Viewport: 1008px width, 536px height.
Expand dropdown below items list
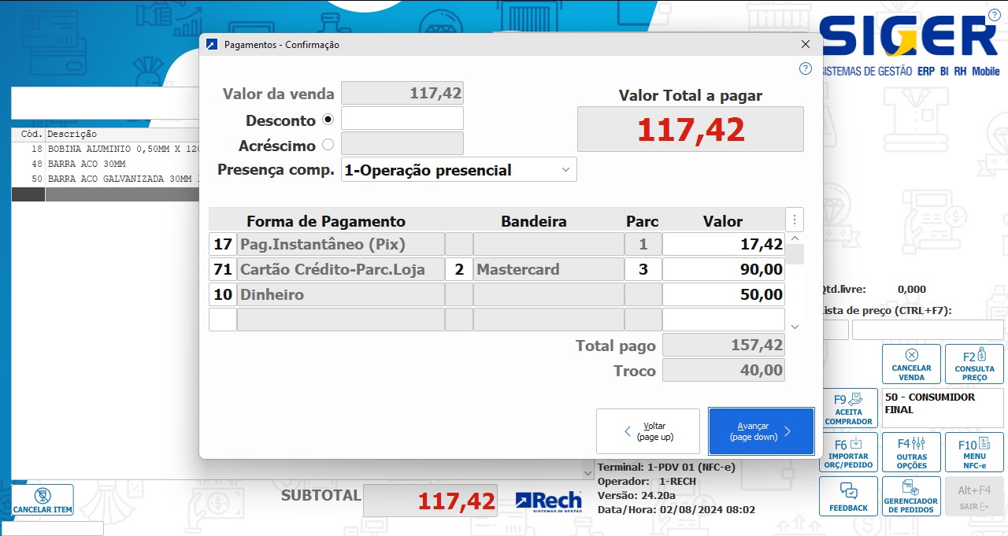coord(587,472)
